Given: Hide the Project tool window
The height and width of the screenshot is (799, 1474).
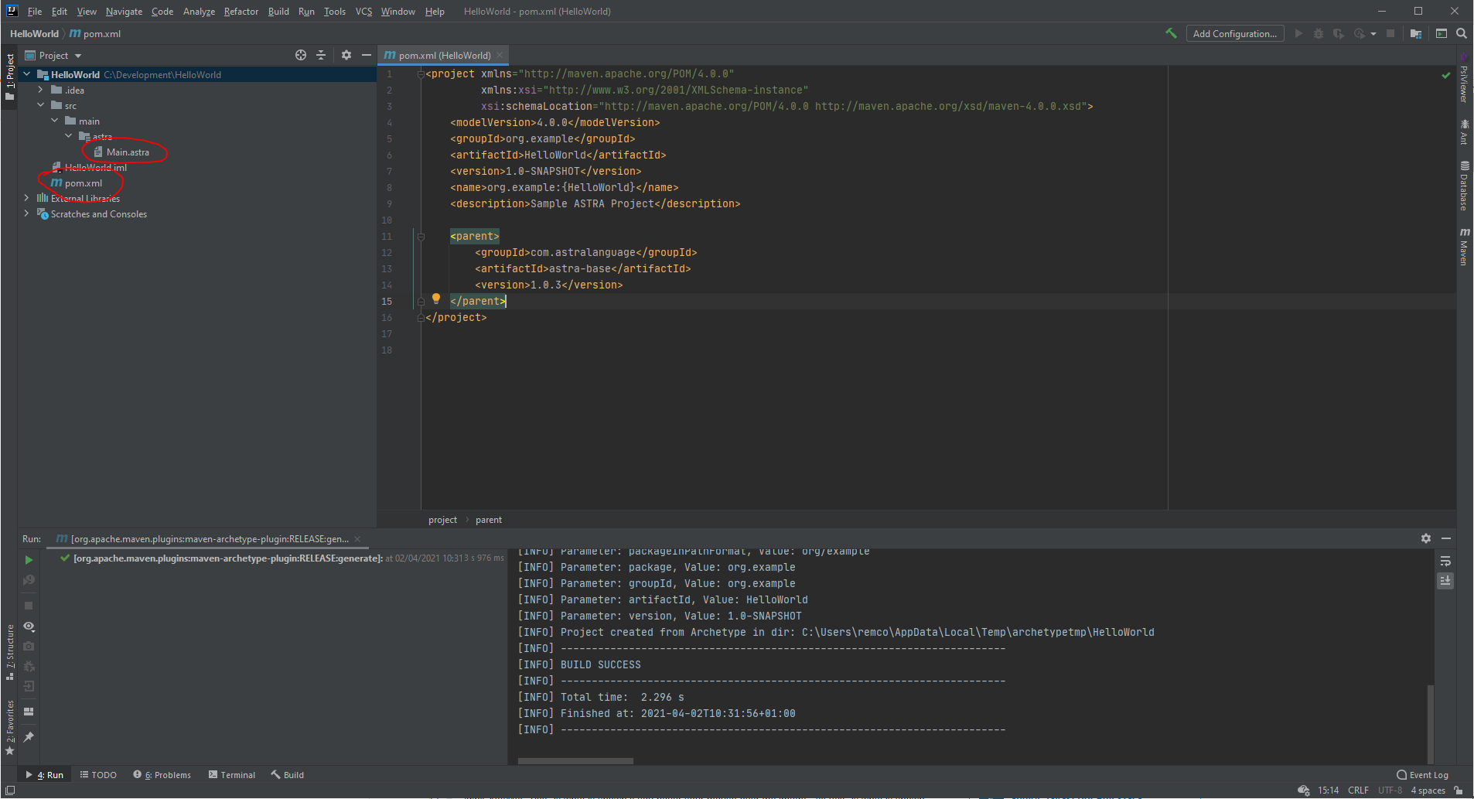Looking at the screenshot, I should [367, 55].
